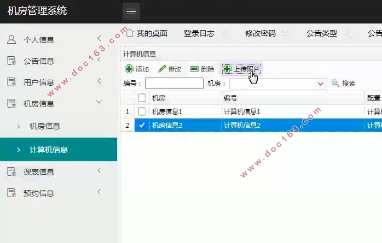Click the 上传照片 button
This screenshot has width=382, height=243.
[x=241, y=69]
